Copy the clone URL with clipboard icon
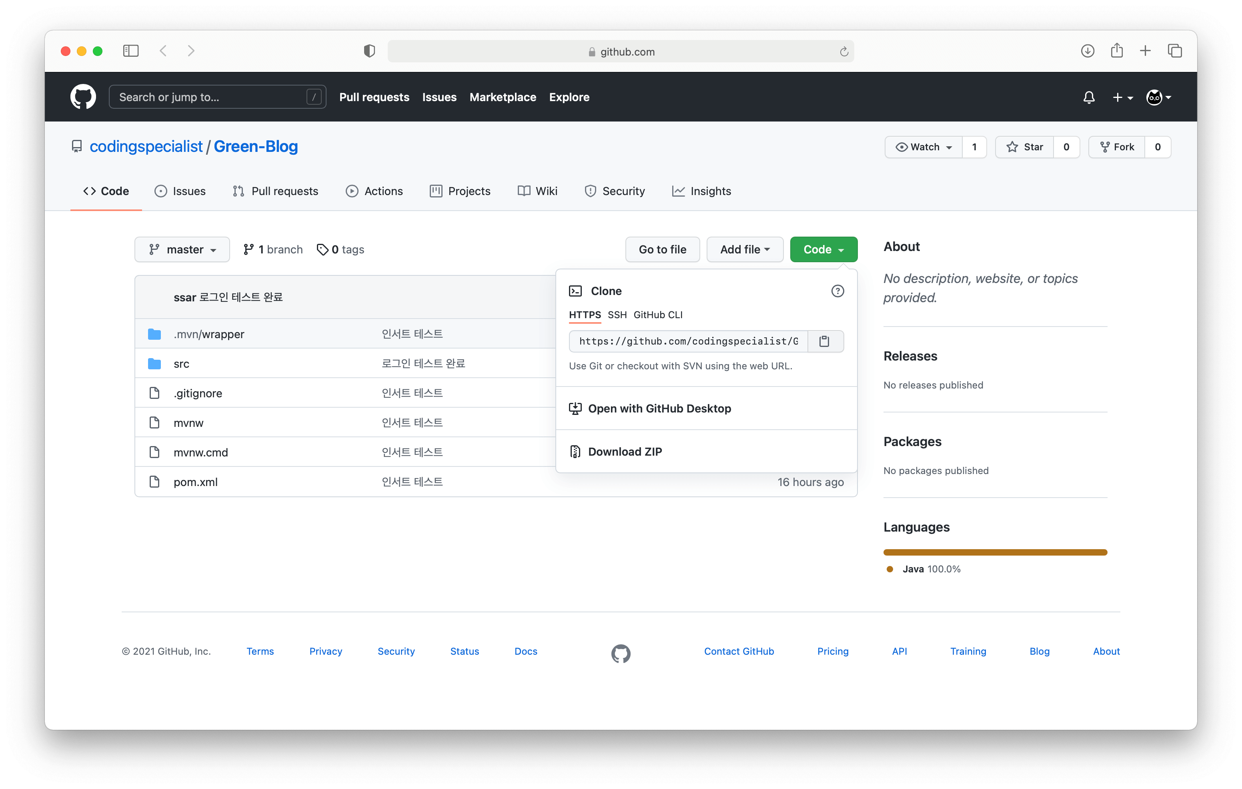This screenshot has width=1242, height=789. click(824, 341)
